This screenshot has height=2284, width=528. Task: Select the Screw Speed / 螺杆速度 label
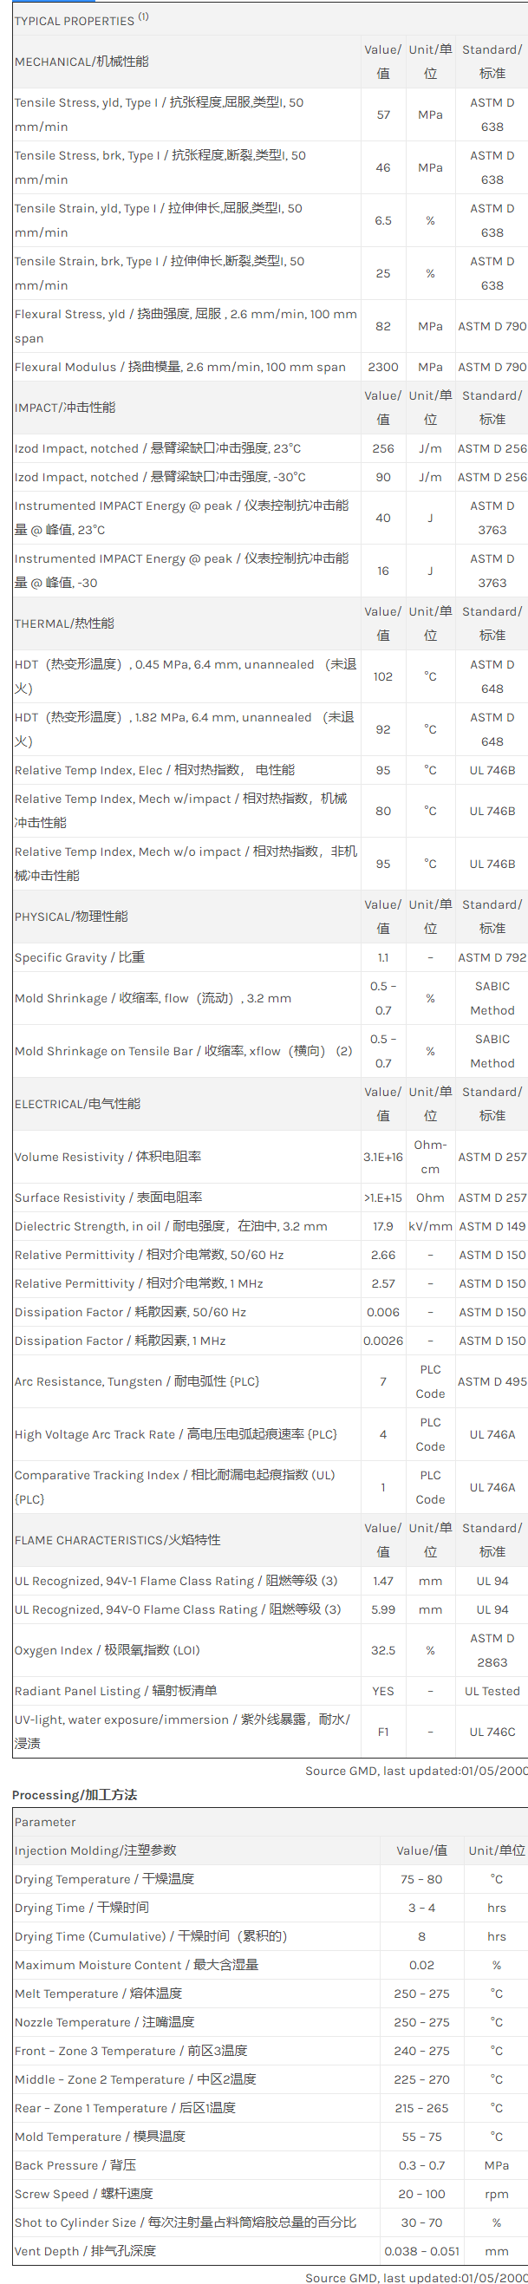(83, 2194)
